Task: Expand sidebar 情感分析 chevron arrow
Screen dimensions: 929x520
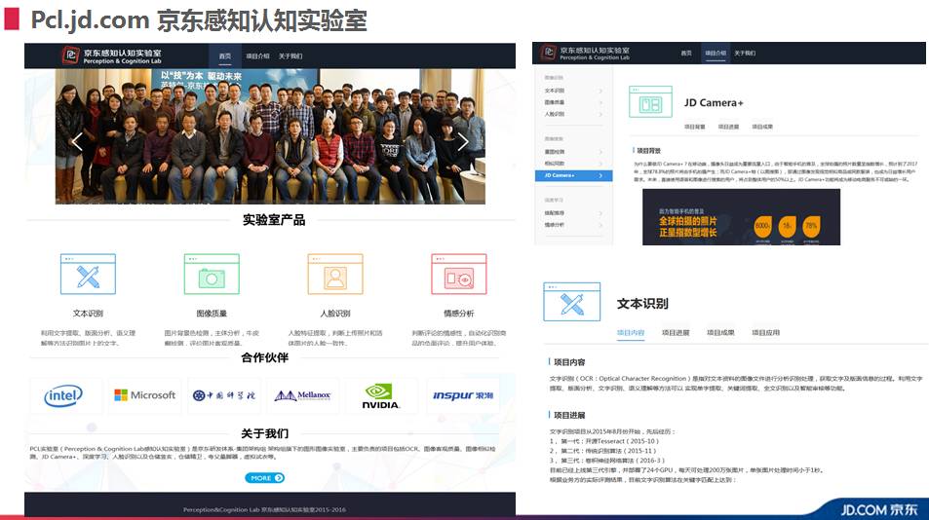Action: click(600, 225)
